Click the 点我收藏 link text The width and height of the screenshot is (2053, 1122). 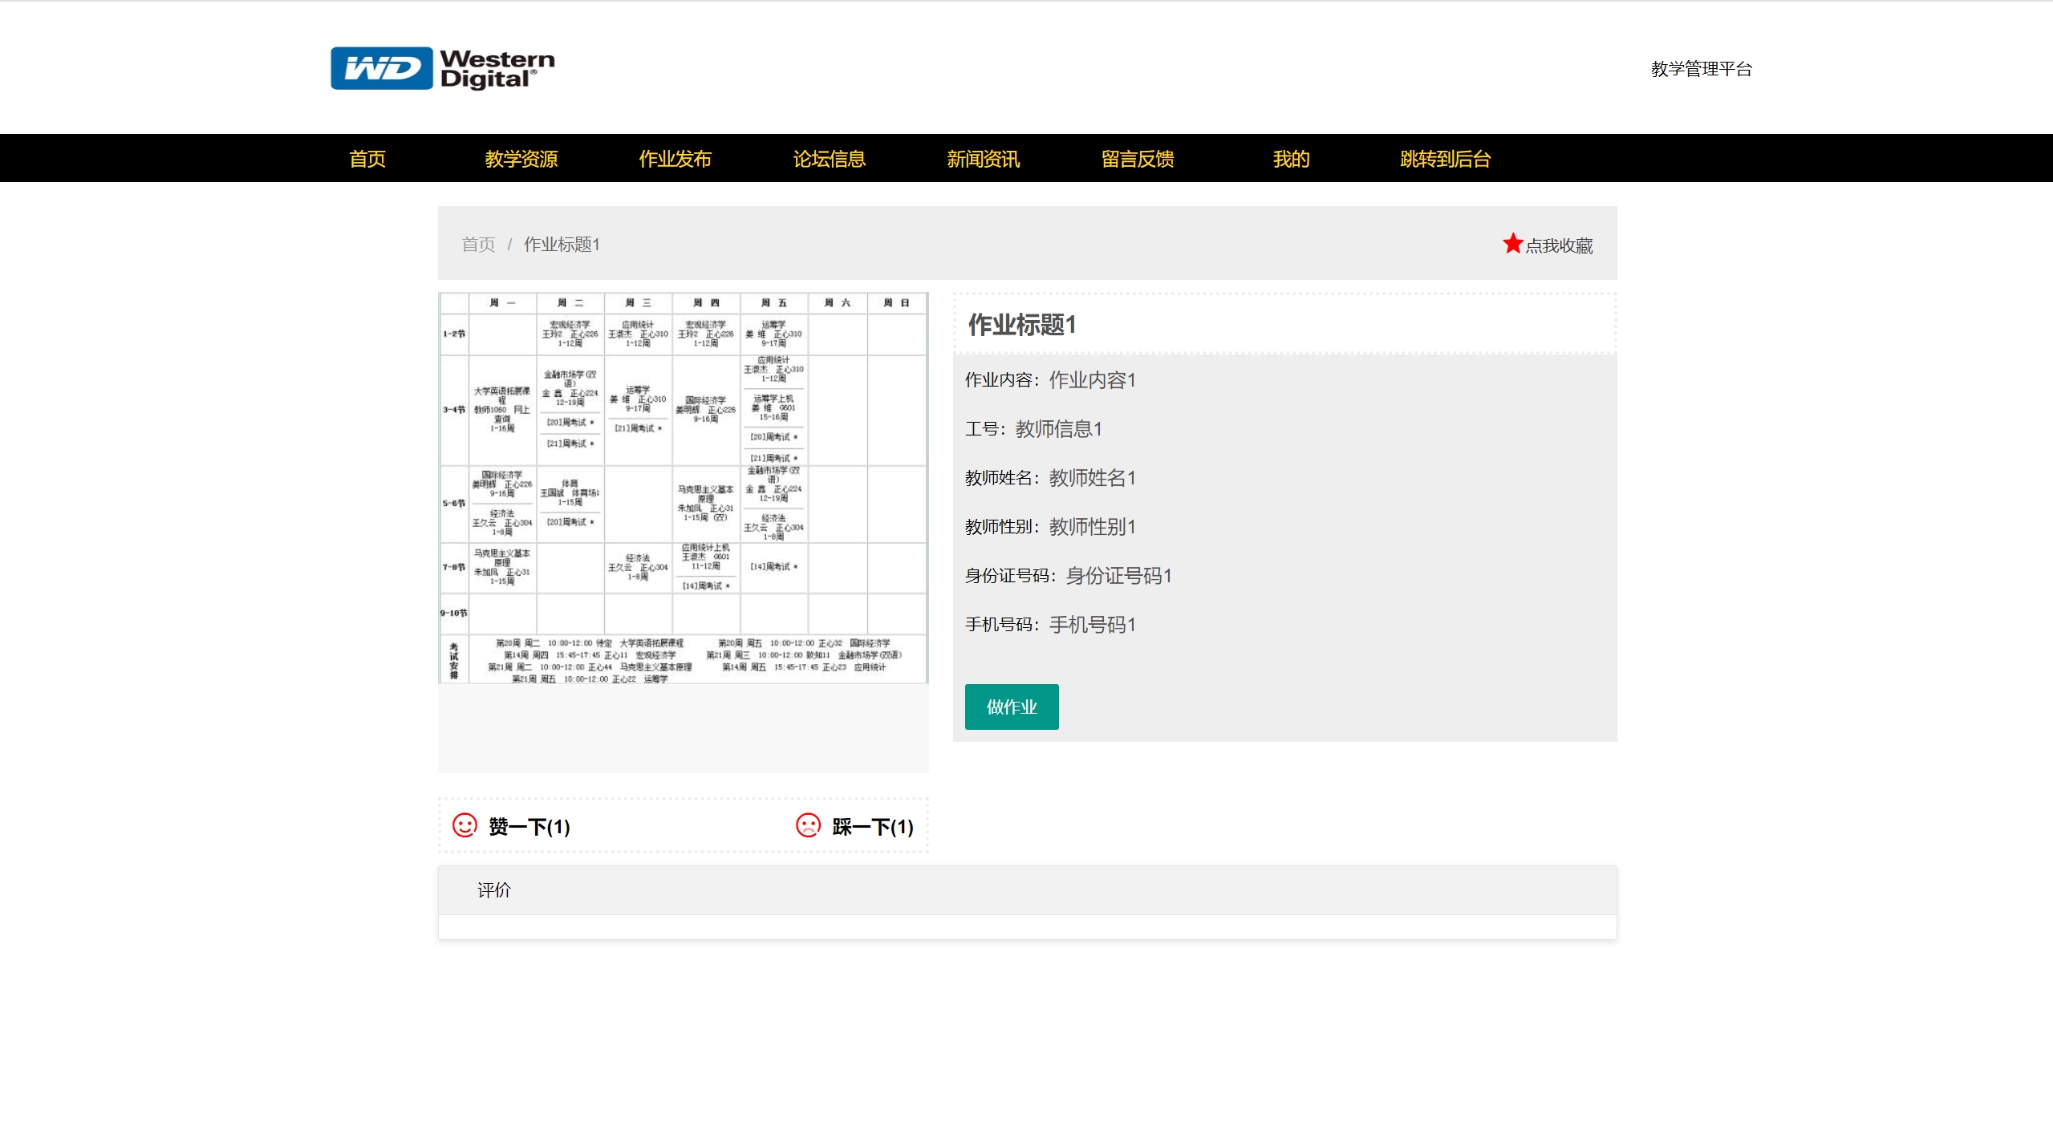1559,246
